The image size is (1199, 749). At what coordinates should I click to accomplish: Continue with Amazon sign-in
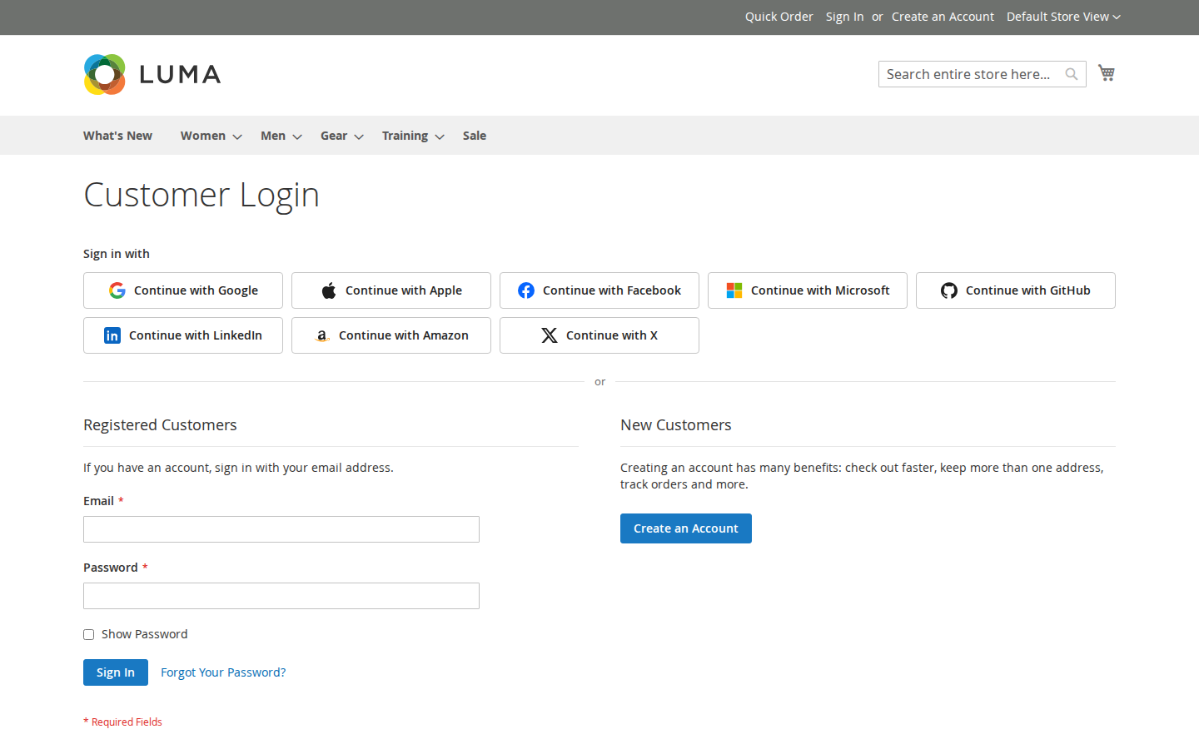click(x=391, y=335)
